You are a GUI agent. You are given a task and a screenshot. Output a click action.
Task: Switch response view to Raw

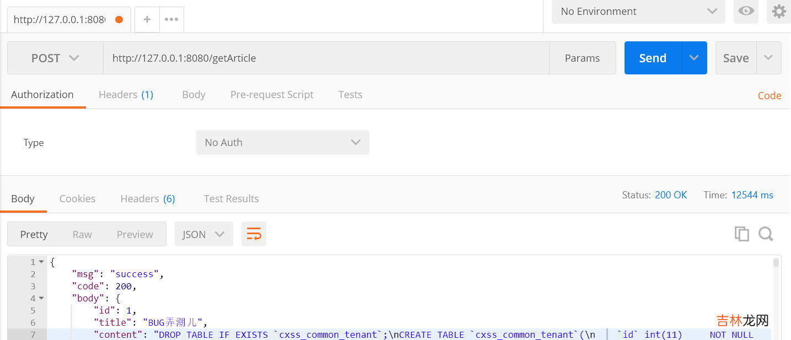[82, 234]
